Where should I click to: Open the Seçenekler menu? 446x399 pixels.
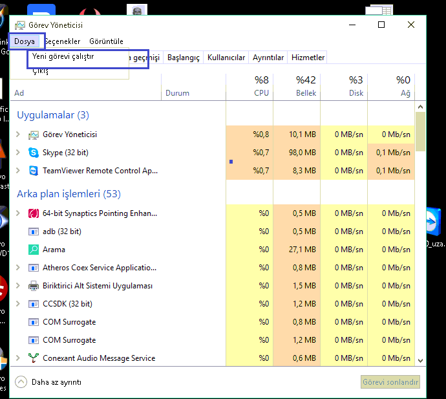click(63, 41)
